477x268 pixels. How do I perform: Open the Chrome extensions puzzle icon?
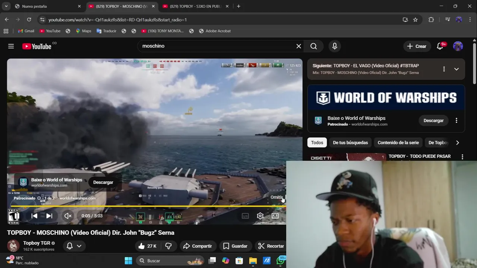[x=431, y=20]
